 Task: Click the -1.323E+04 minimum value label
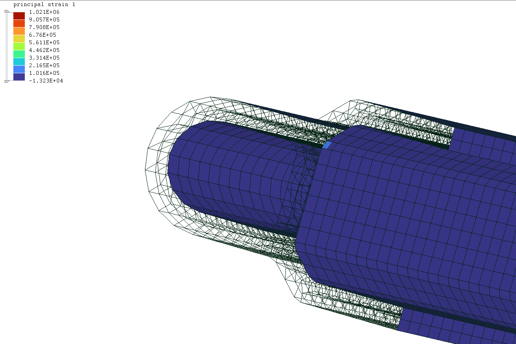tap(46, 81)
